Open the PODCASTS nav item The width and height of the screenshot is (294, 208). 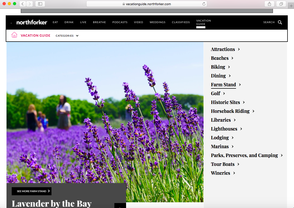[120, 22]
